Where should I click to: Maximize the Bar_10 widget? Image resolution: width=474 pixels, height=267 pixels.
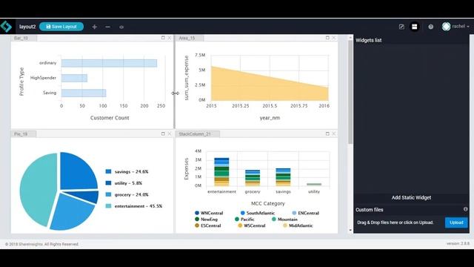tap(163, 38)
